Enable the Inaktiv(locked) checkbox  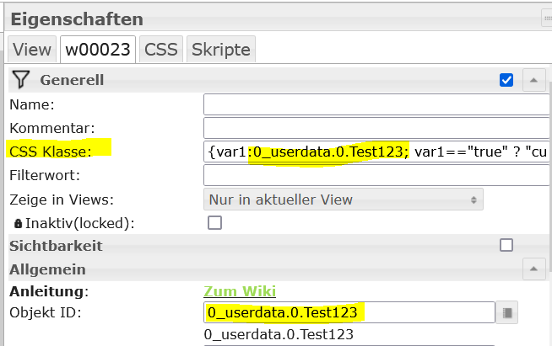coord(215,223)
